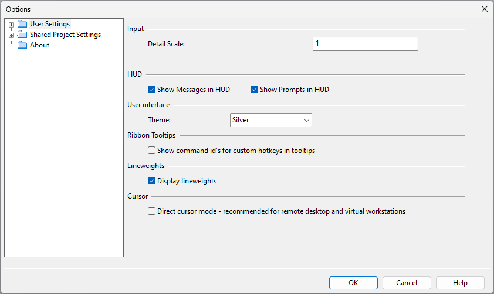This screenshot has width=494, height=294.
Task: Click the User Settings folder icon
Action: coord(22,24)
